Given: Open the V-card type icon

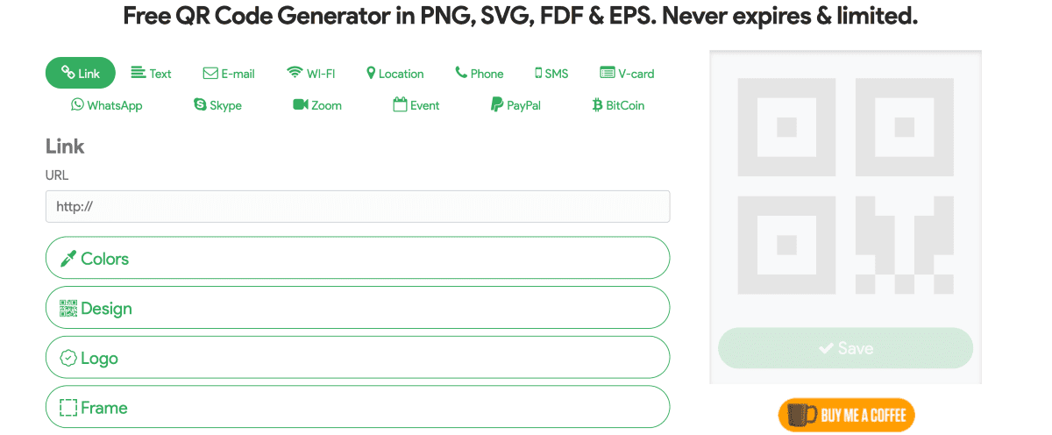Looking at the screenshot, I should point(608,74).
